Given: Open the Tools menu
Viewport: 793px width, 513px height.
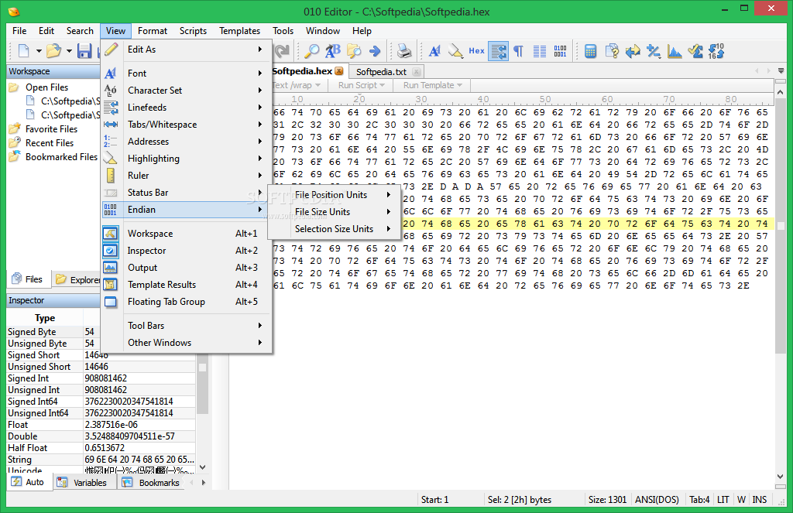Looking at the screenshot, I should 283,31.
